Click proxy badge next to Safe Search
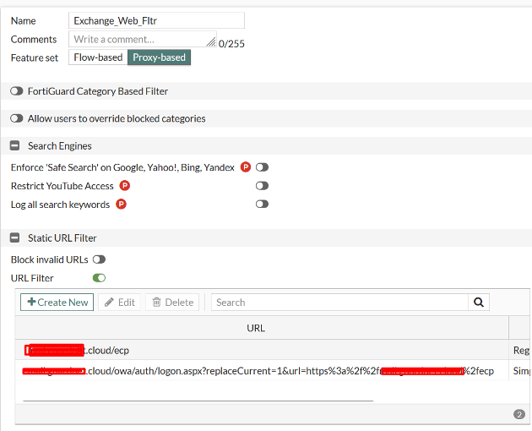The height and width of the screenshot is (431, 532). (245, 167)
